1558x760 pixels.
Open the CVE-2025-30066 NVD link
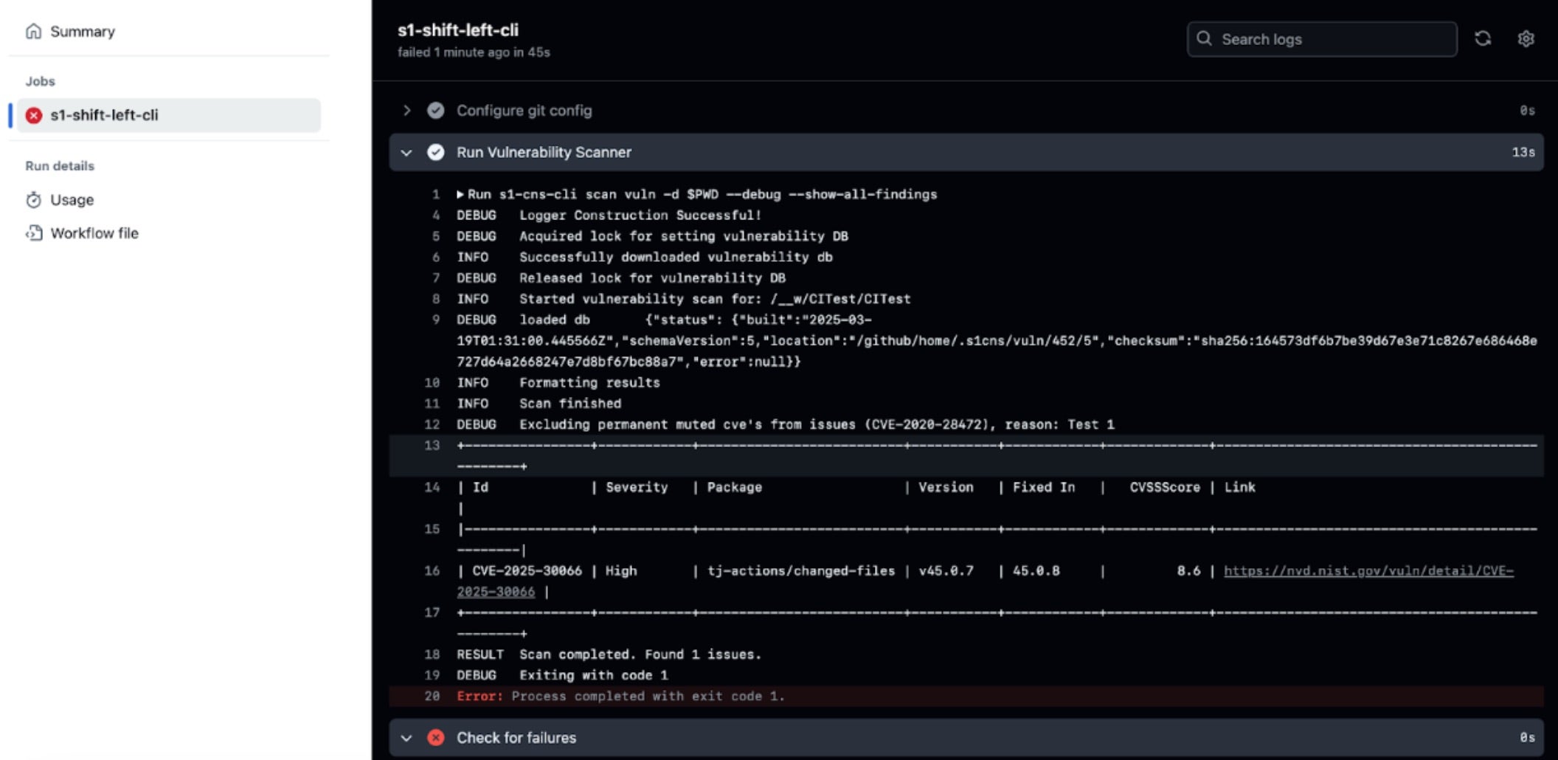(x=1368, y=571)
